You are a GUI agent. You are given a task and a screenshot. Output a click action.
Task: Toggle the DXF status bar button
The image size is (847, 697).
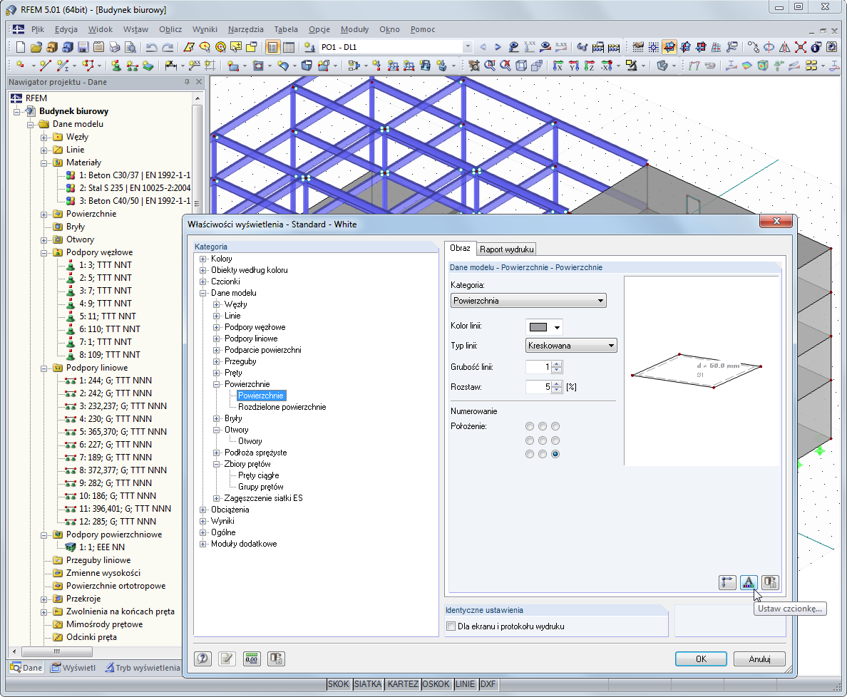(x=488, y=684)
